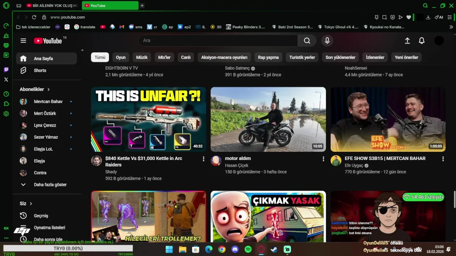Open a new tab with plus button
456x256 pixels.
[142, 6]
